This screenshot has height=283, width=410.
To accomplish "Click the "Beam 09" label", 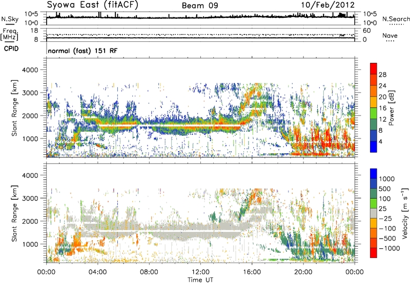I will pyautogui.click(x=200, y=6).
